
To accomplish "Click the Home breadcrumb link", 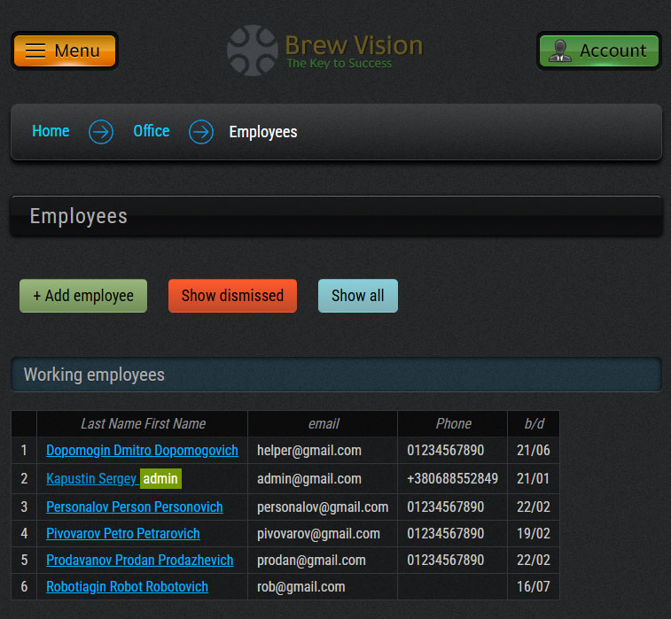I will pos(51,131).
